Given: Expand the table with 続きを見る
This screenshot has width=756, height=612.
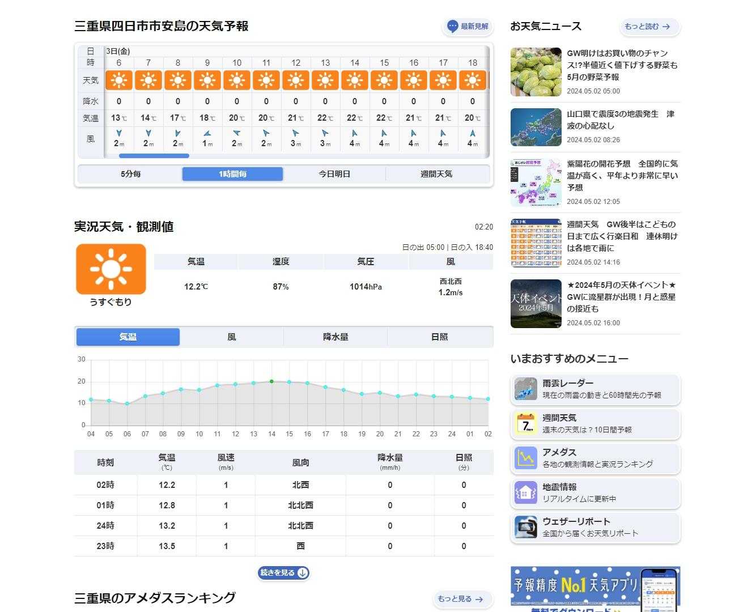Looking at the screenshot, I should [x=283, y=573].
